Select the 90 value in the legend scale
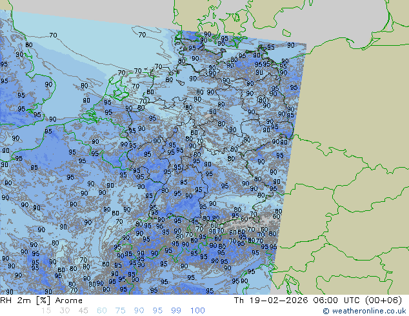Viewport: 409px width, 316px height. (139, 311)
